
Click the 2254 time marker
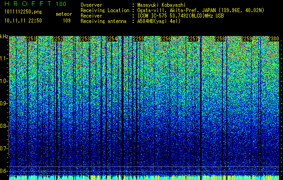pos(112,39)
